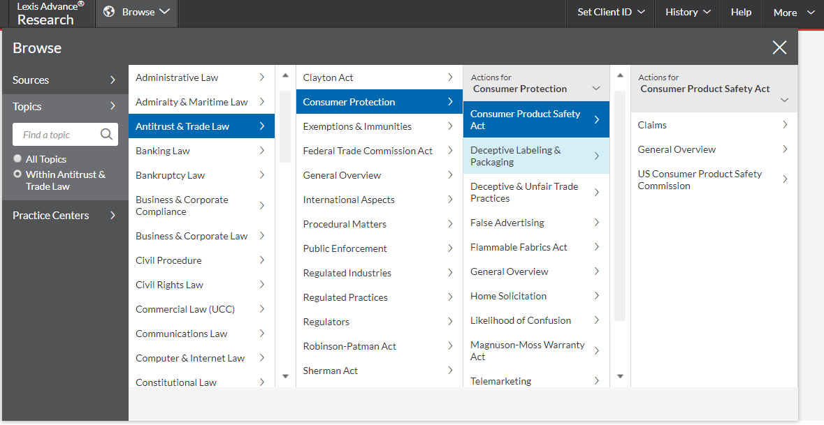Open Public Enforcement subtopic
Viewport: 824px width, 425px height.
[x=379, y=248]
